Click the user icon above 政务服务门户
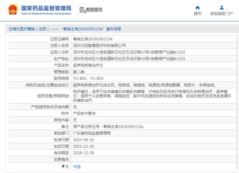Screen dimensions: 239x173 point(222,8)
